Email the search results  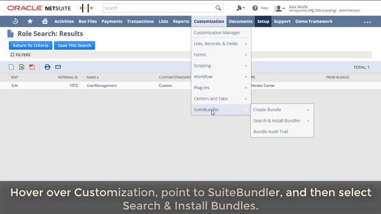[58, 67]
